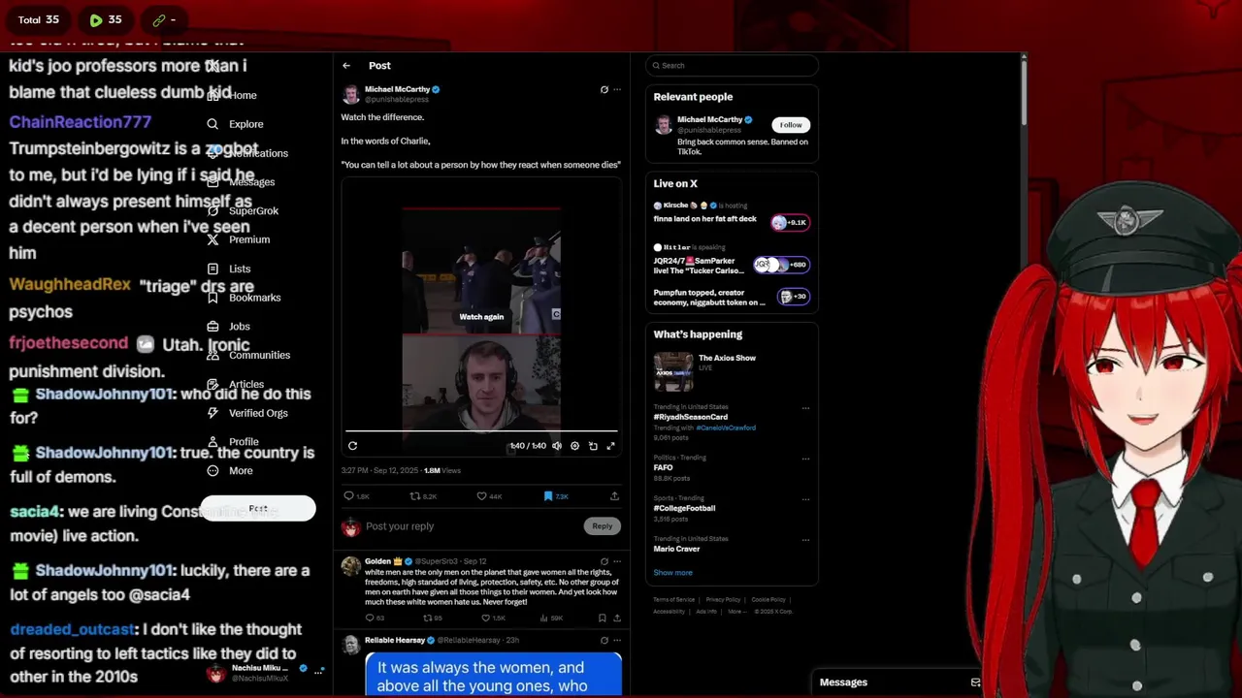Open more options on Reliable Hearsay's post
Viewport: 1242px width, 698px height.
click(x=616, y=641)
